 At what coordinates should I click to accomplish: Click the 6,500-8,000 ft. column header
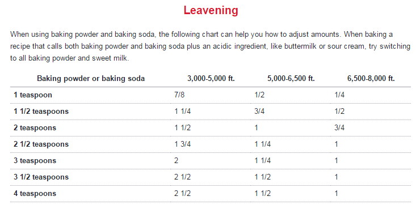371,78
